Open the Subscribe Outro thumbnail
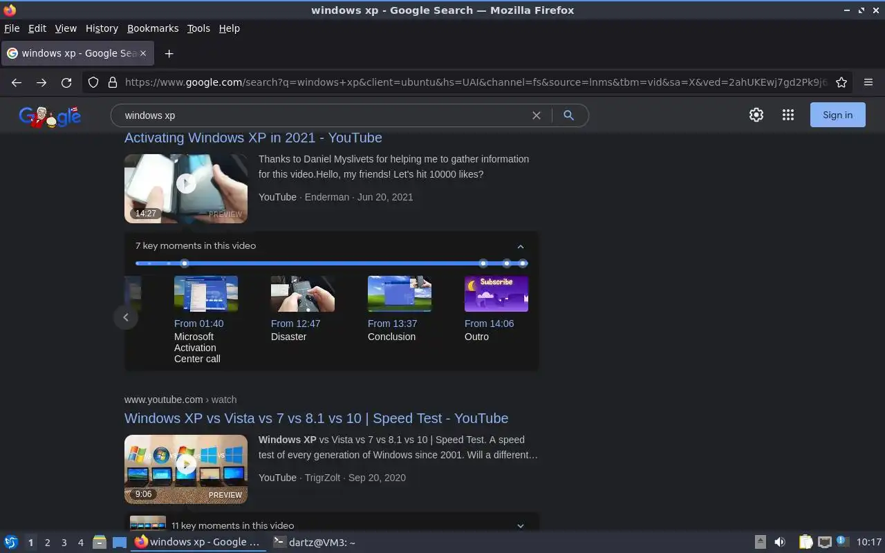The width and height of the screenshot is (885, 553). pyautogui.click(x=496, y=294)
